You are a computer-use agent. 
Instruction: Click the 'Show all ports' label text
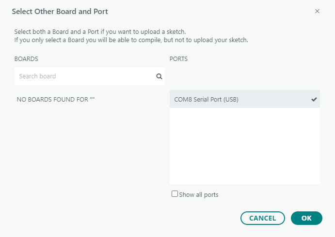tap(199, 195)
